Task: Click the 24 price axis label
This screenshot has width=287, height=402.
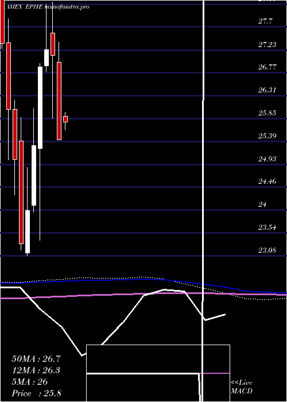Action: coord(263,204)
